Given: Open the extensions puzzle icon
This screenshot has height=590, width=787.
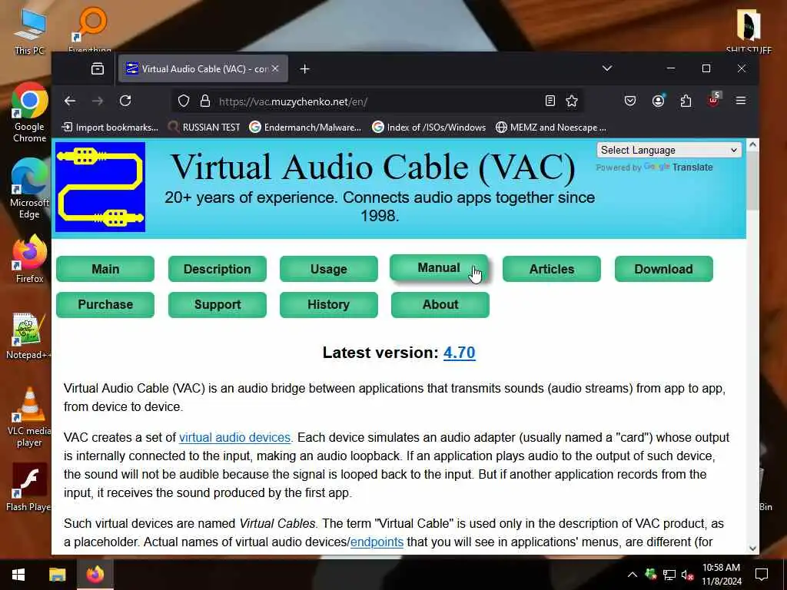Looking at the screenshot, I should [x=686, y=101].
